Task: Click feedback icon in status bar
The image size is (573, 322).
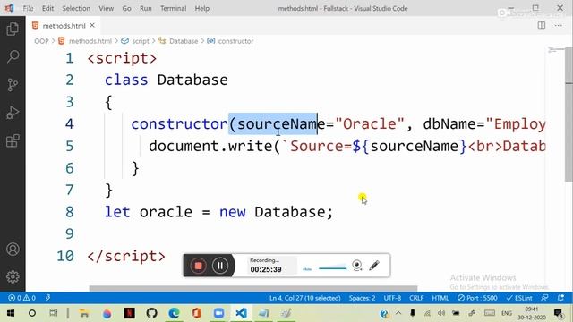Action: [544, 298]
